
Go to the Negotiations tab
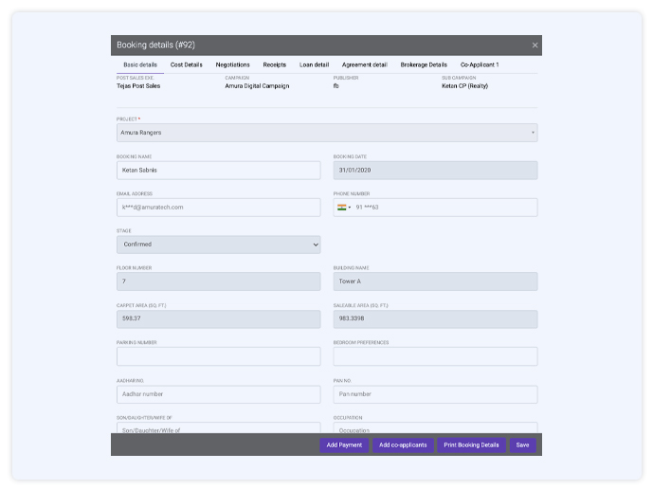(233, 65)
